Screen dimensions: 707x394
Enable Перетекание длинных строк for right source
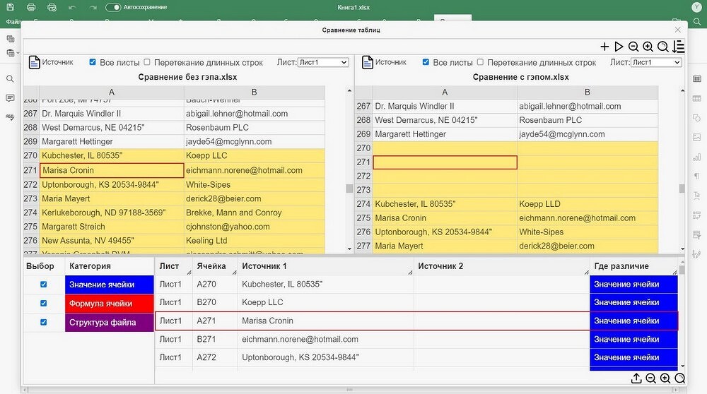pos(480,62)
